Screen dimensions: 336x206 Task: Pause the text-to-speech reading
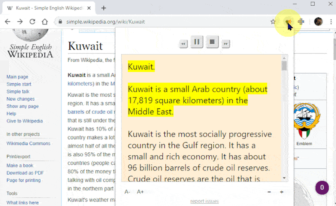click(197, 42)
